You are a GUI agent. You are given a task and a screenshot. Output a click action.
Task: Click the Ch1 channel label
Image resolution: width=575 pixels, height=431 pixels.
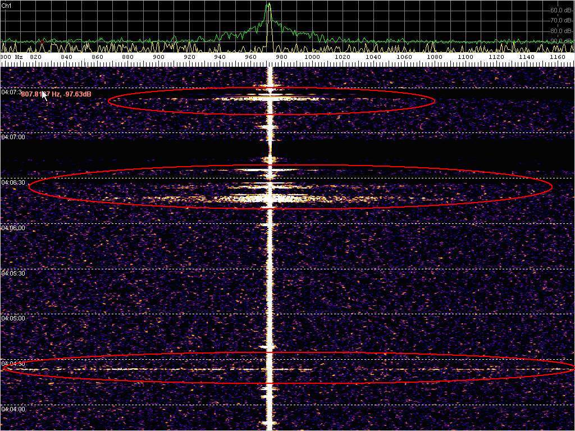click(6, 5)
